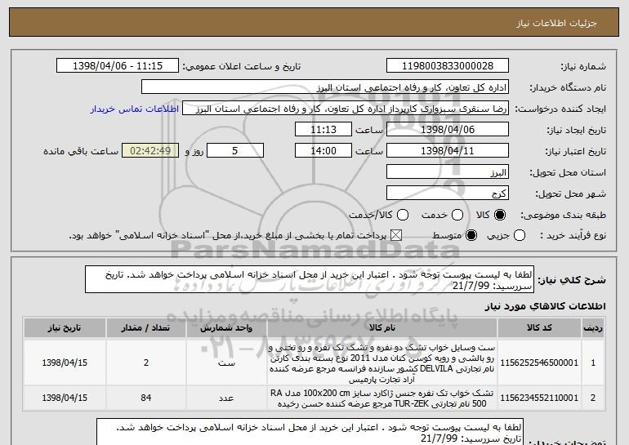Click the نام دستگاه خریدار field

(325, 87)
